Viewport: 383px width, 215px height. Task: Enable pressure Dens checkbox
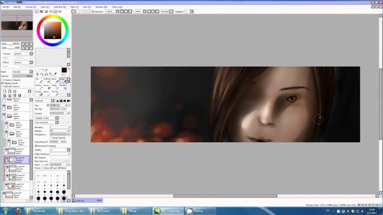42,168
